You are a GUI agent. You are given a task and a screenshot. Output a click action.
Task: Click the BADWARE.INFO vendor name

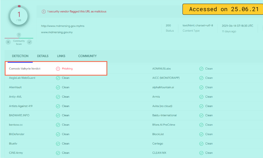click(x=19, y=115)
